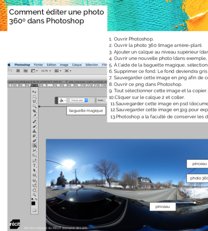The height and width of the screenshot is (231, 208).
Task: Click step 'Ouvrir la photo 360 (image arrière-plan)'
Action: [x=158, y=45]
